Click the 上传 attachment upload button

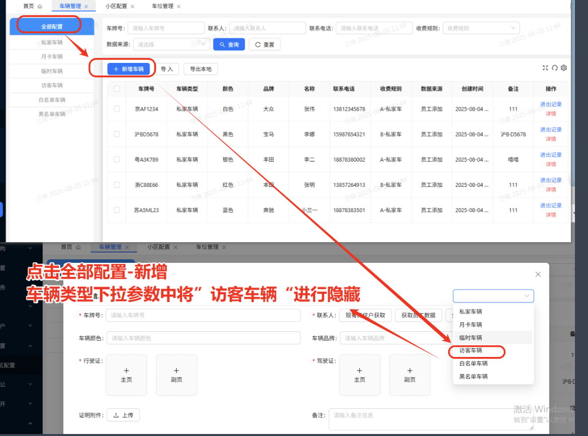pos(123,415)
